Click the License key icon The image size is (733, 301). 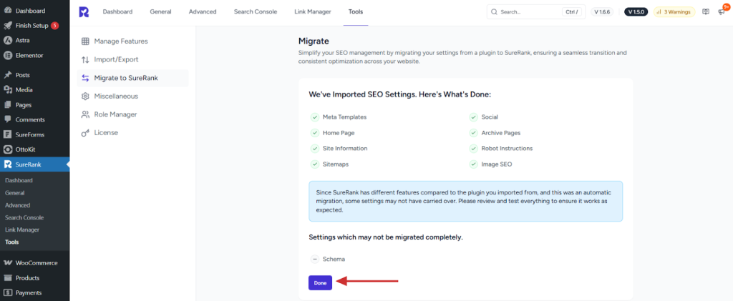[85, 133]
